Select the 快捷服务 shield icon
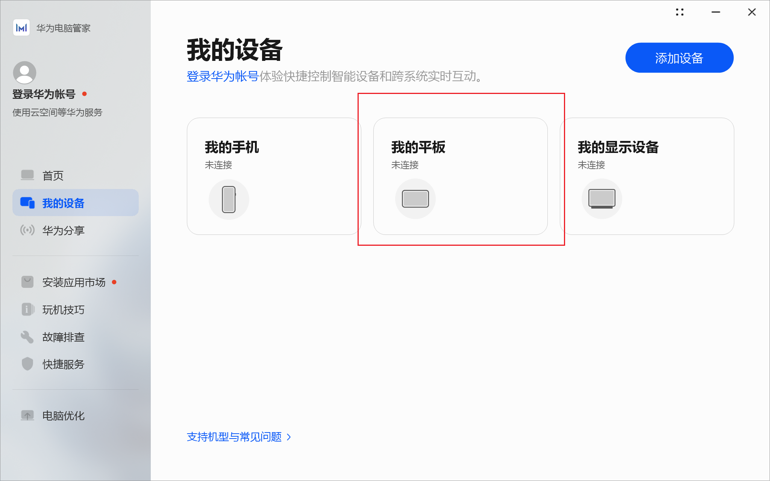This screenshot has height=481, width=770. (x=27, y=364)
